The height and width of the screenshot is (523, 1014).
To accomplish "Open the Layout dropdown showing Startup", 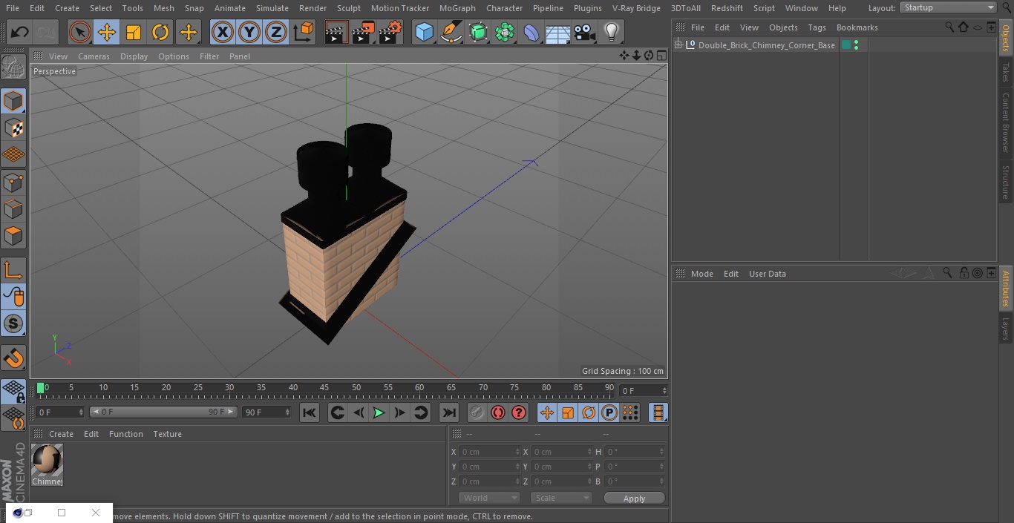I will pyautogui.click(x=949, y=7).
